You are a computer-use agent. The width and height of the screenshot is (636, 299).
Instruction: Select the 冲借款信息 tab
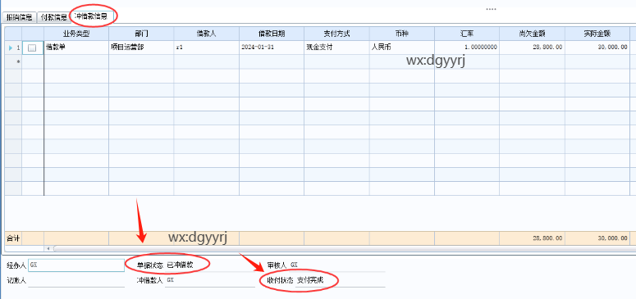[90, 16]
